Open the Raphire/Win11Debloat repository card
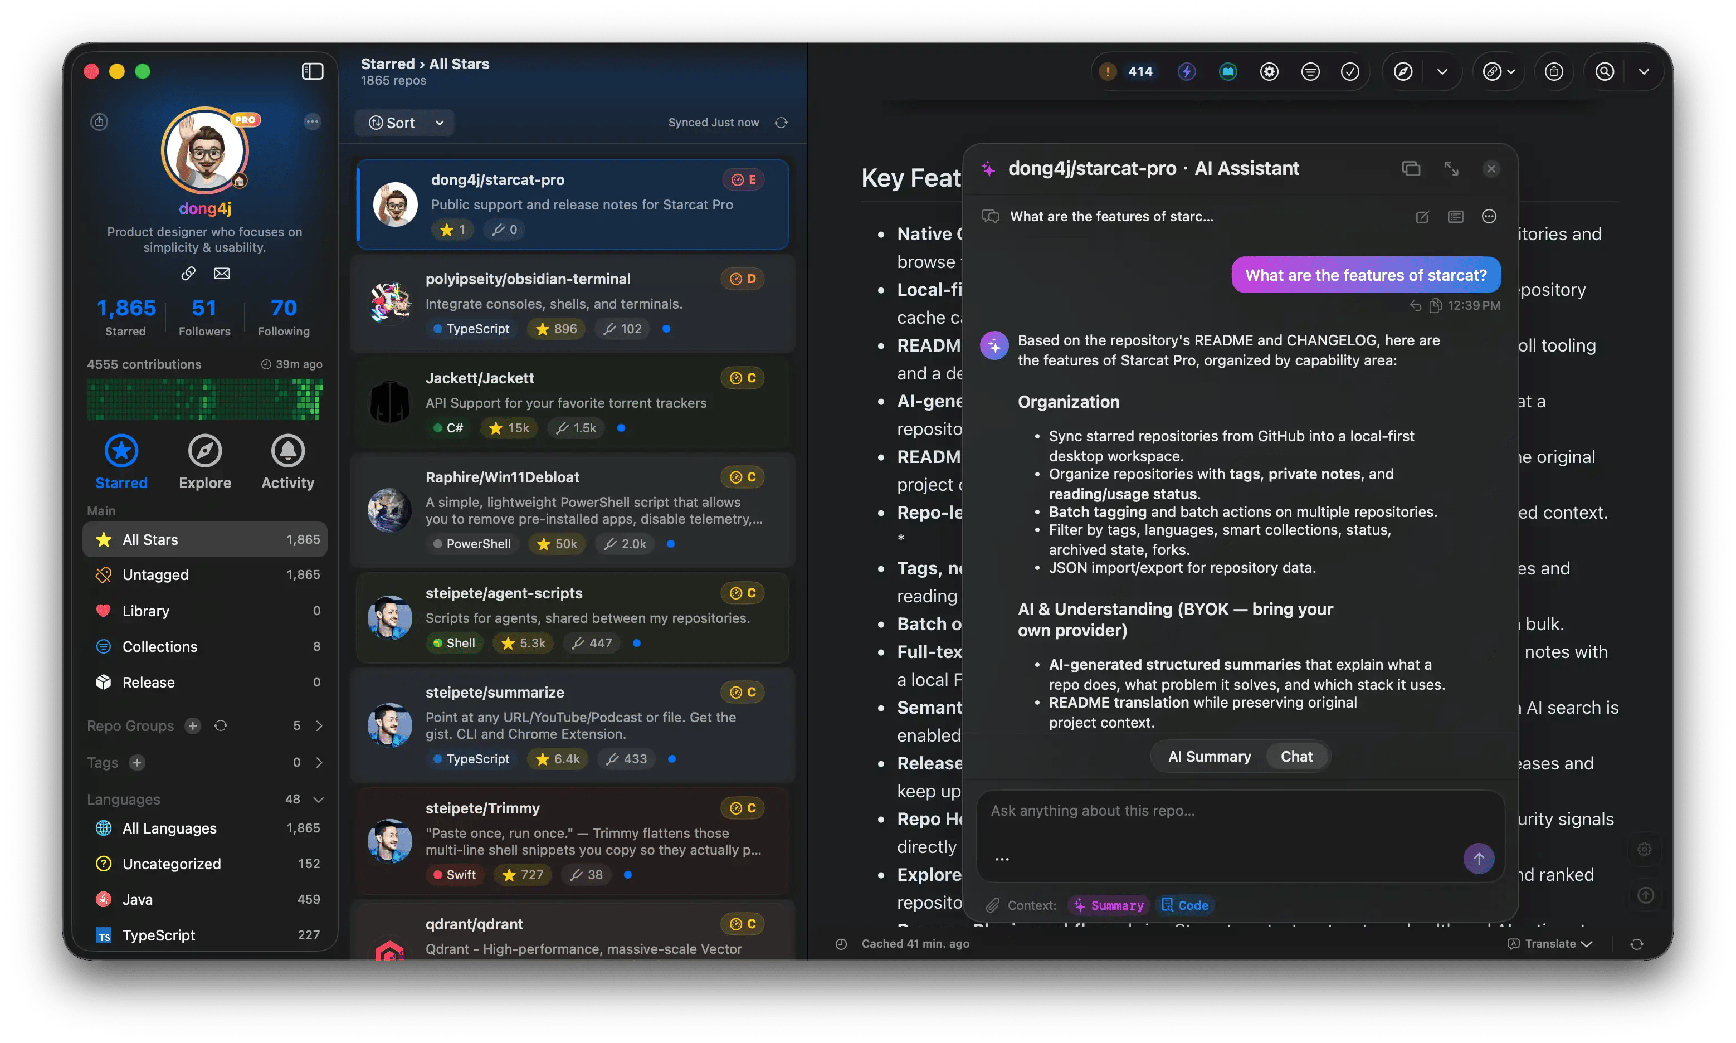Image resolution: width=1736 pixels, height=1043 pixels. 572,510
